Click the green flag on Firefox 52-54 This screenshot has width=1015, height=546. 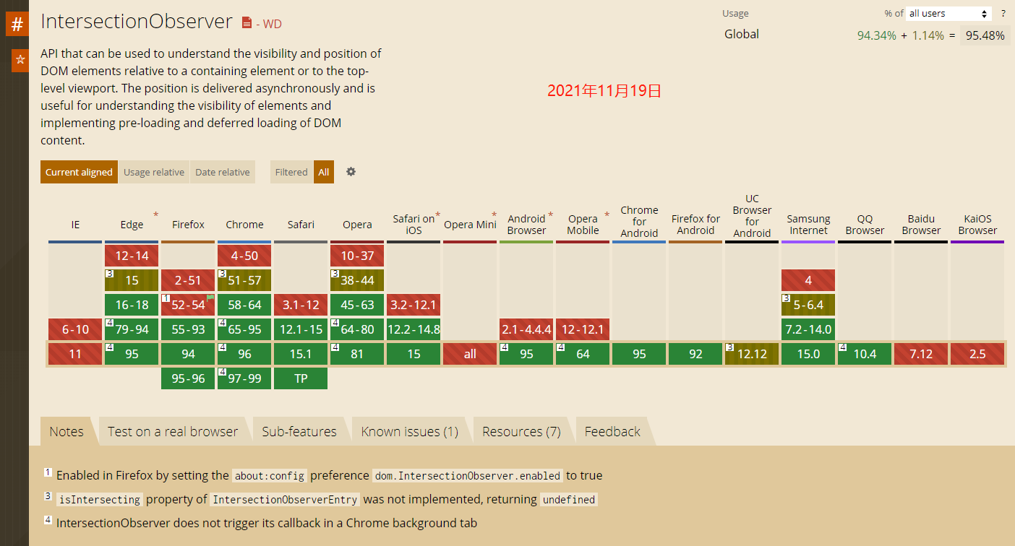pos(210,297)
